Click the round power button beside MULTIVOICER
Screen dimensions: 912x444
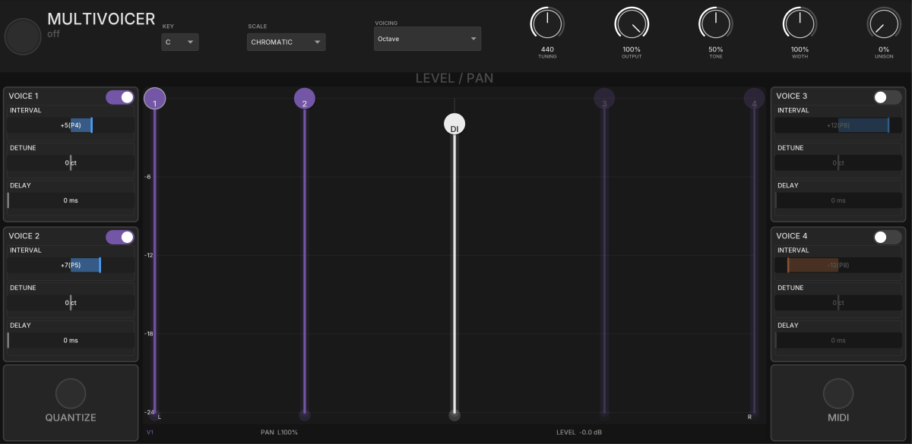click(23, 36)
